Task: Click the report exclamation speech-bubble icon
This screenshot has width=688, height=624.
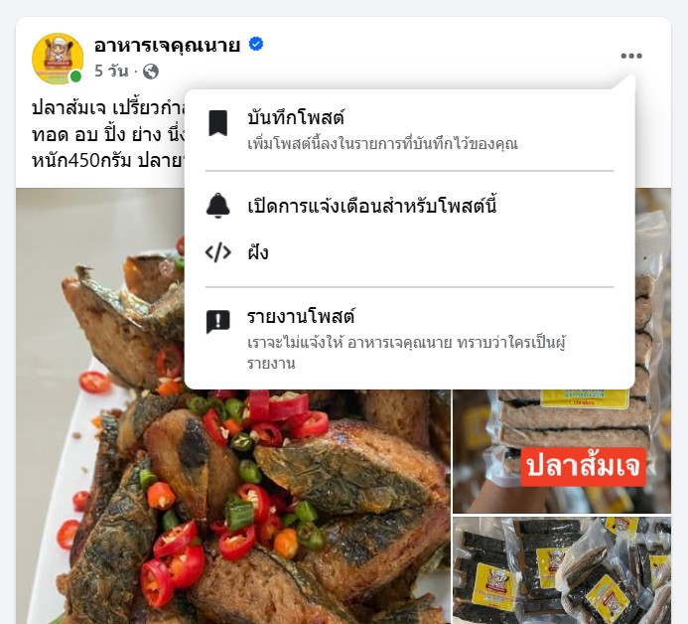Action: (217, 322)
